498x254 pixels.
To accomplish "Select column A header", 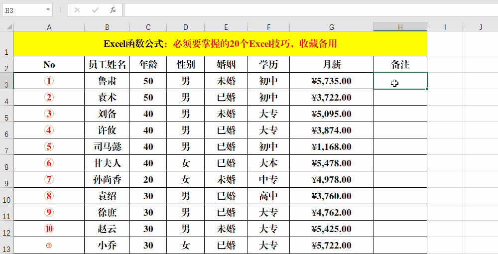I will tap(49, 27).
